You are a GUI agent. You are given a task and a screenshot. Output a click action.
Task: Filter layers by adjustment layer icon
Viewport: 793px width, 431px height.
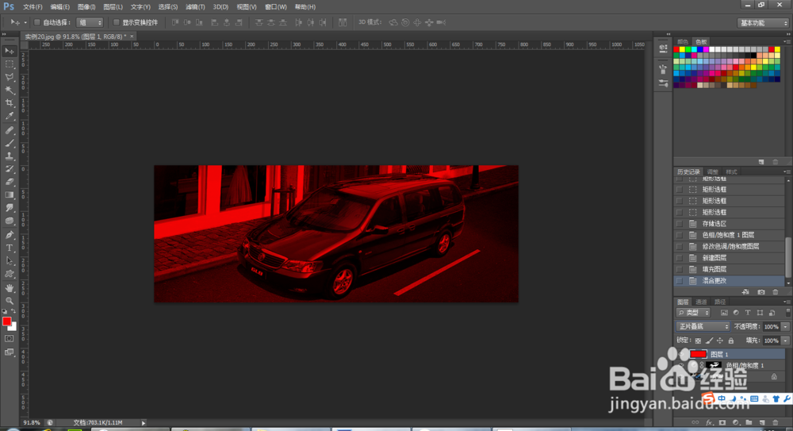(735, 313)
